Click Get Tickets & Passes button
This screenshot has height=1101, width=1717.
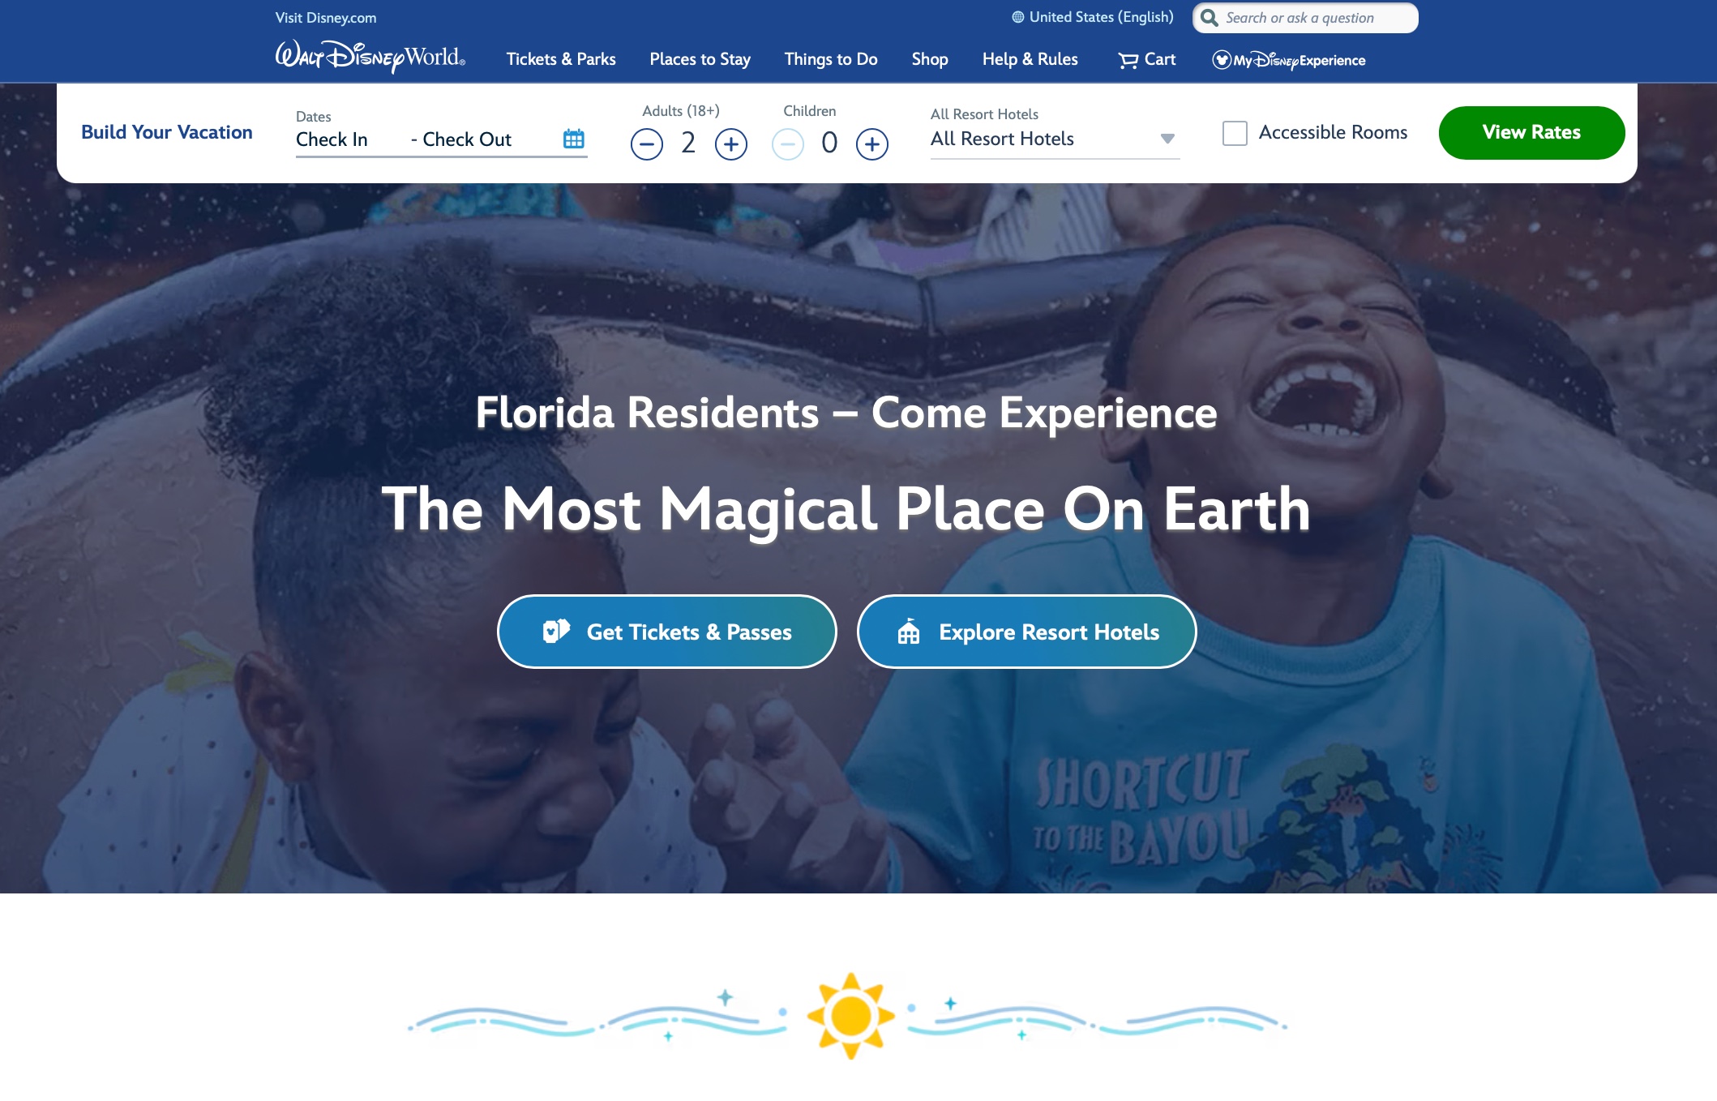pos(666,632)
